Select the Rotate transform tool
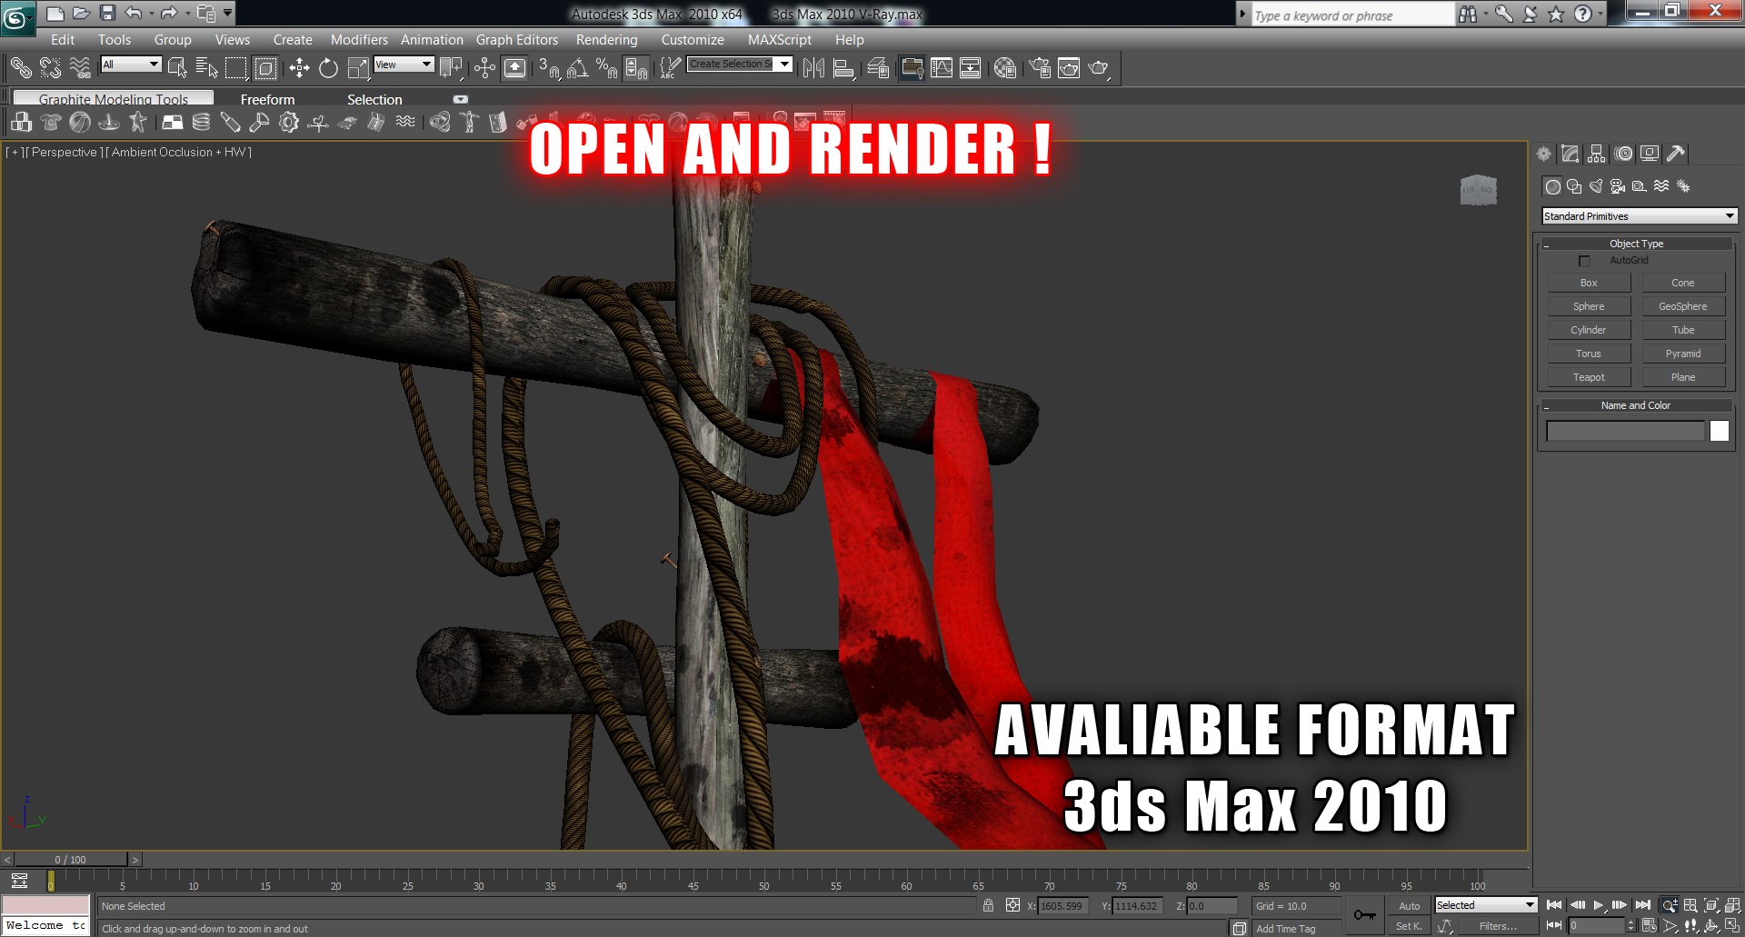Image resolution: width=1745 pixels, height=937 pixels. pyautogui.click(x=328, y=68)
